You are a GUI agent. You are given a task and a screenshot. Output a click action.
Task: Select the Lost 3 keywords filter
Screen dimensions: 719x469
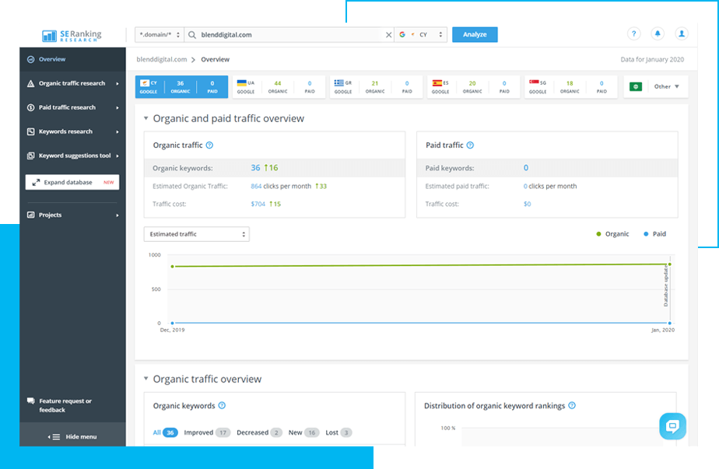pyautogui.click(x=338, y=432)
